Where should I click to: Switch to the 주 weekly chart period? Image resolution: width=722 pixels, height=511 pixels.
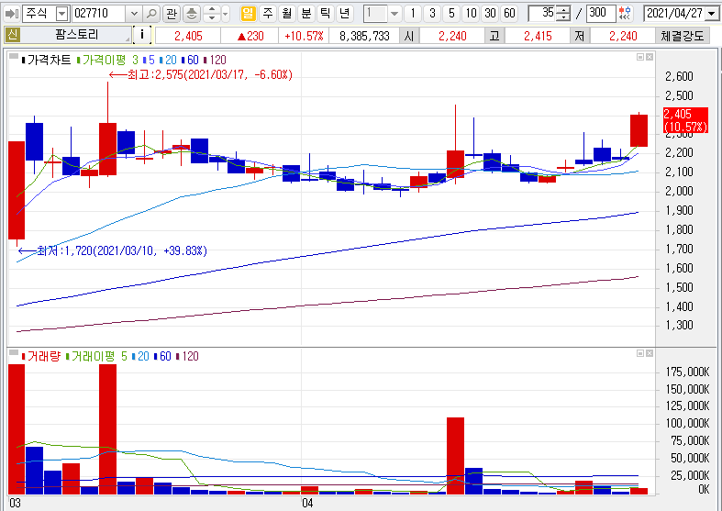pos(268,14)
